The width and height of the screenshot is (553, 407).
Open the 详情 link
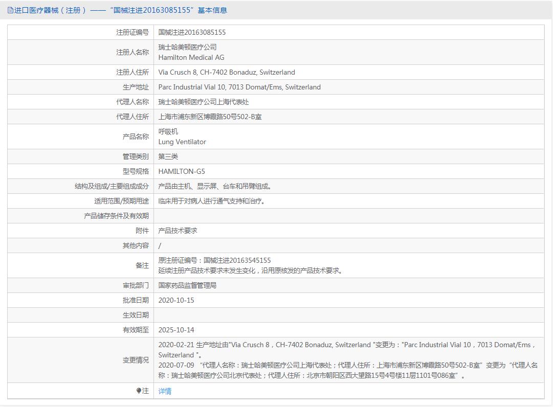[165, 391]
